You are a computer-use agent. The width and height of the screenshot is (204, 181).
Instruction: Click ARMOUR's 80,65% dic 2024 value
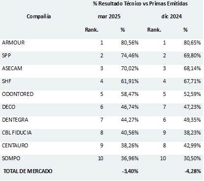(x=192, y=43)
